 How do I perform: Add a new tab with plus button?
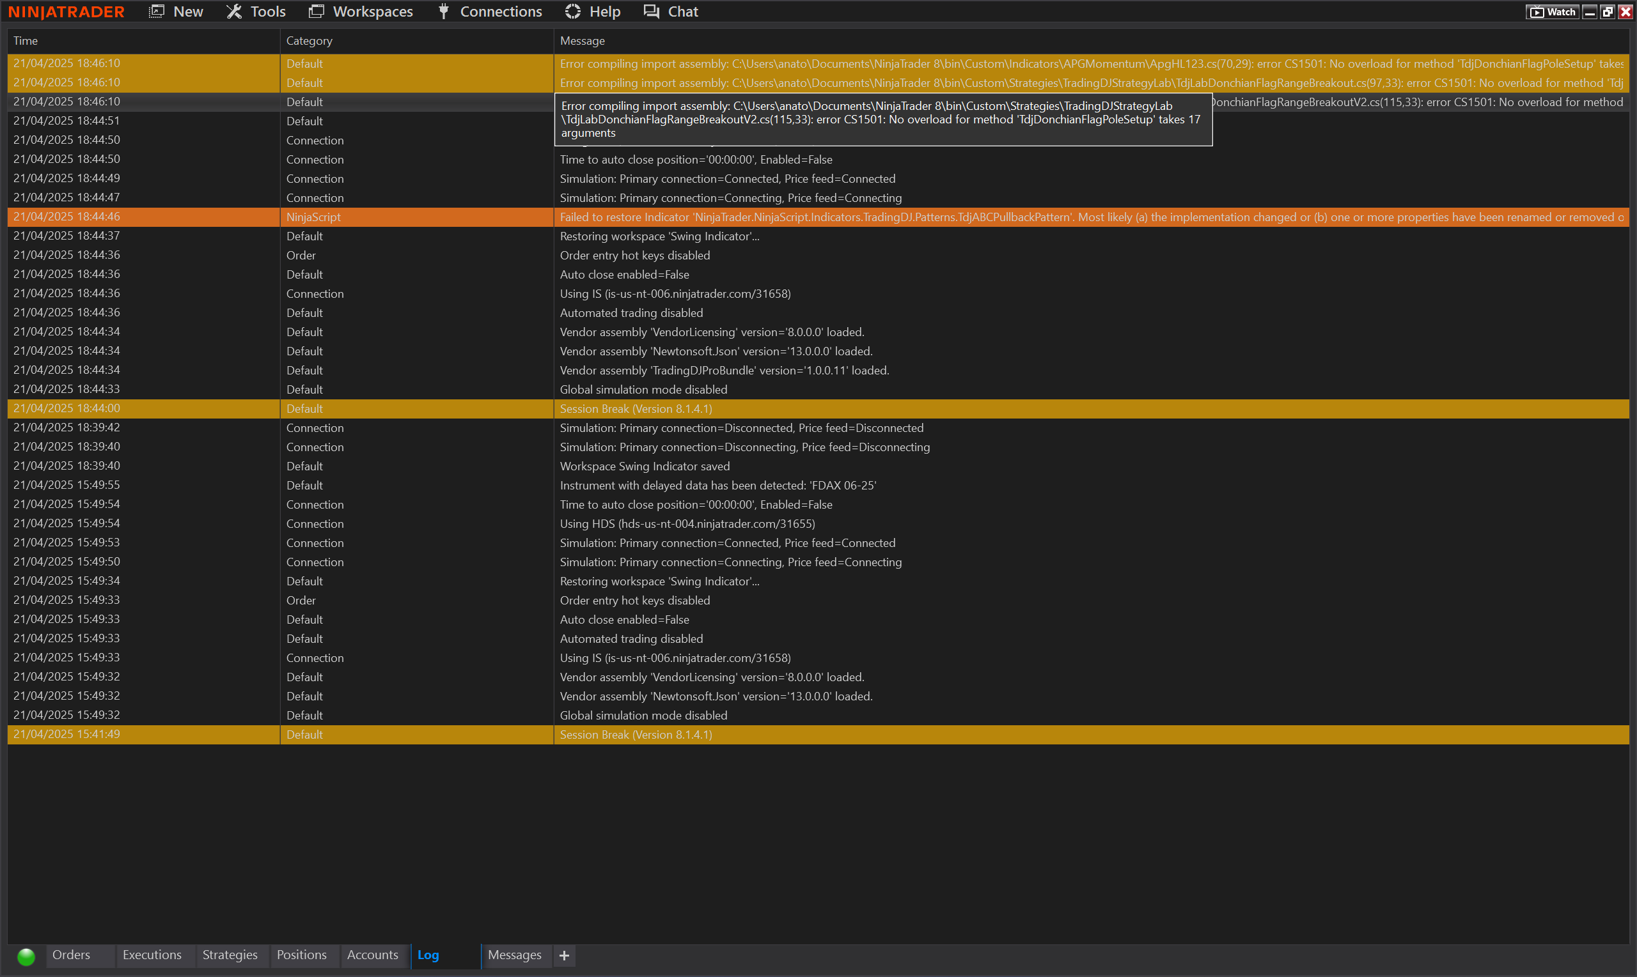565,955
